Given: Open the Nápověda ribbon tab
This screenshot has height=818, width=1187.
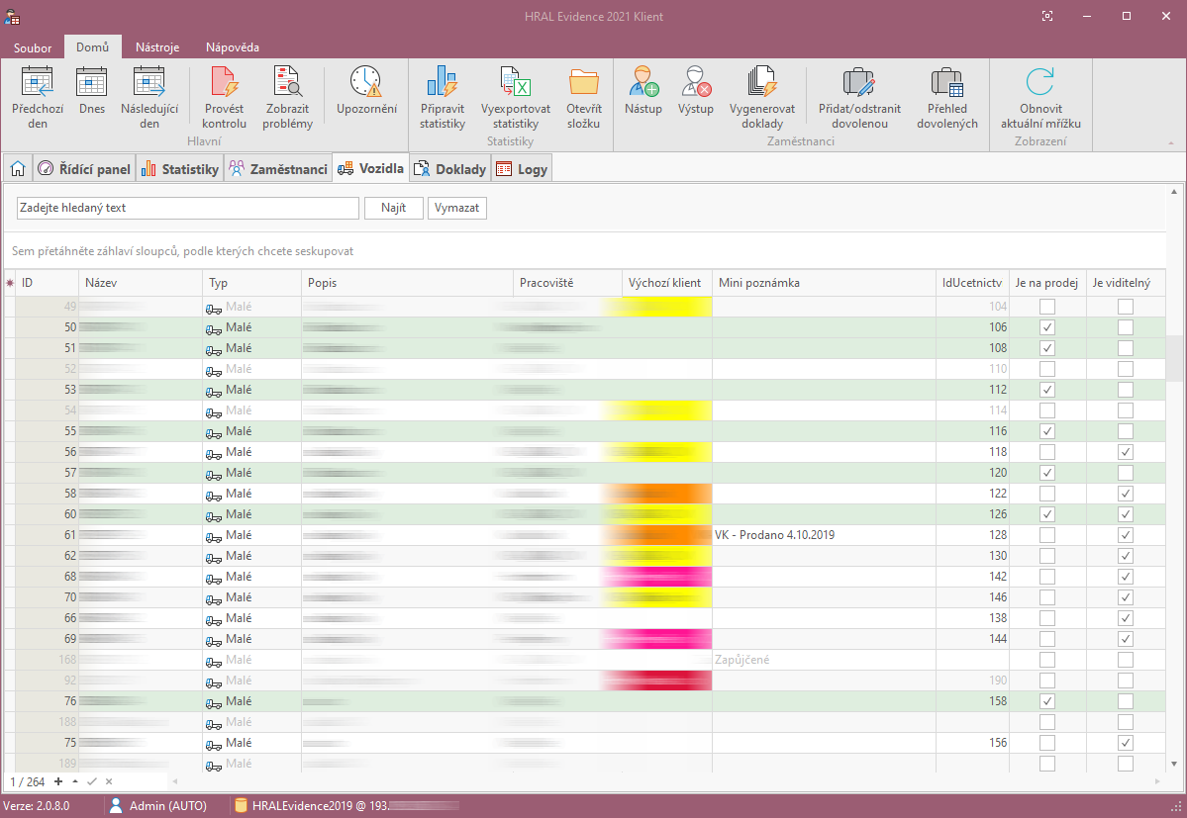Looking at the screenshot, I should coord(233,46).
